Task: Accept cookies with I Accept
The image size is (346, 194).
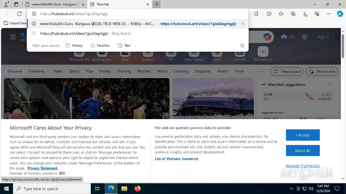Action: tap(303, 135)
